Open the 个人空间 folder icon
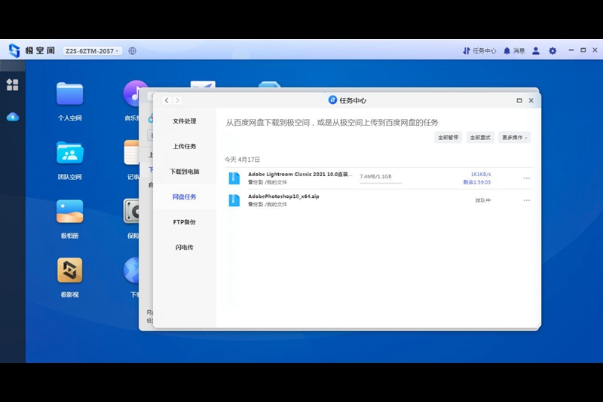 [69, 93]
